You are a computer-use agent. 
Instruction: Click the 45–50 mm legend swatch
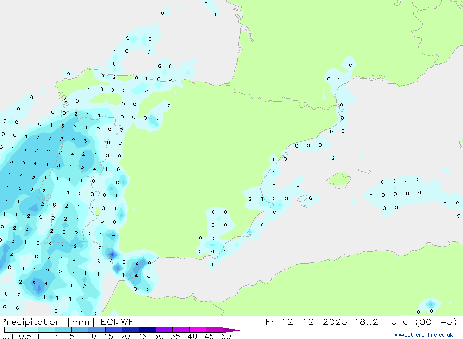click(214, 330)
